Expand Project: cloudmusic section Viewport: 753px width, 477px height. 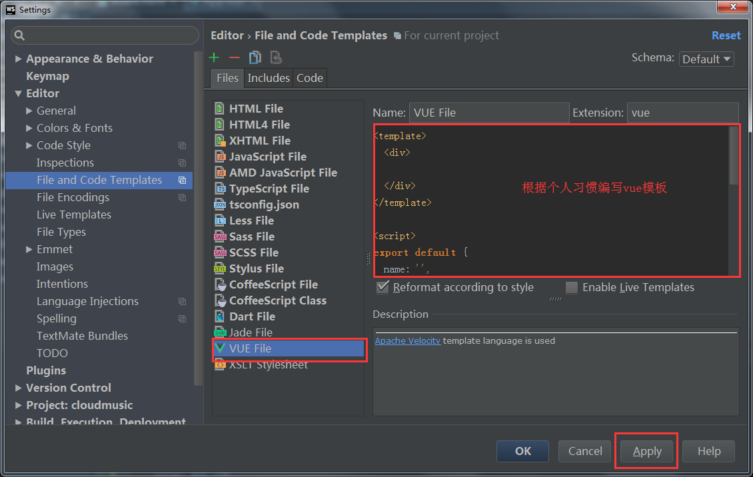click(18, 405)
